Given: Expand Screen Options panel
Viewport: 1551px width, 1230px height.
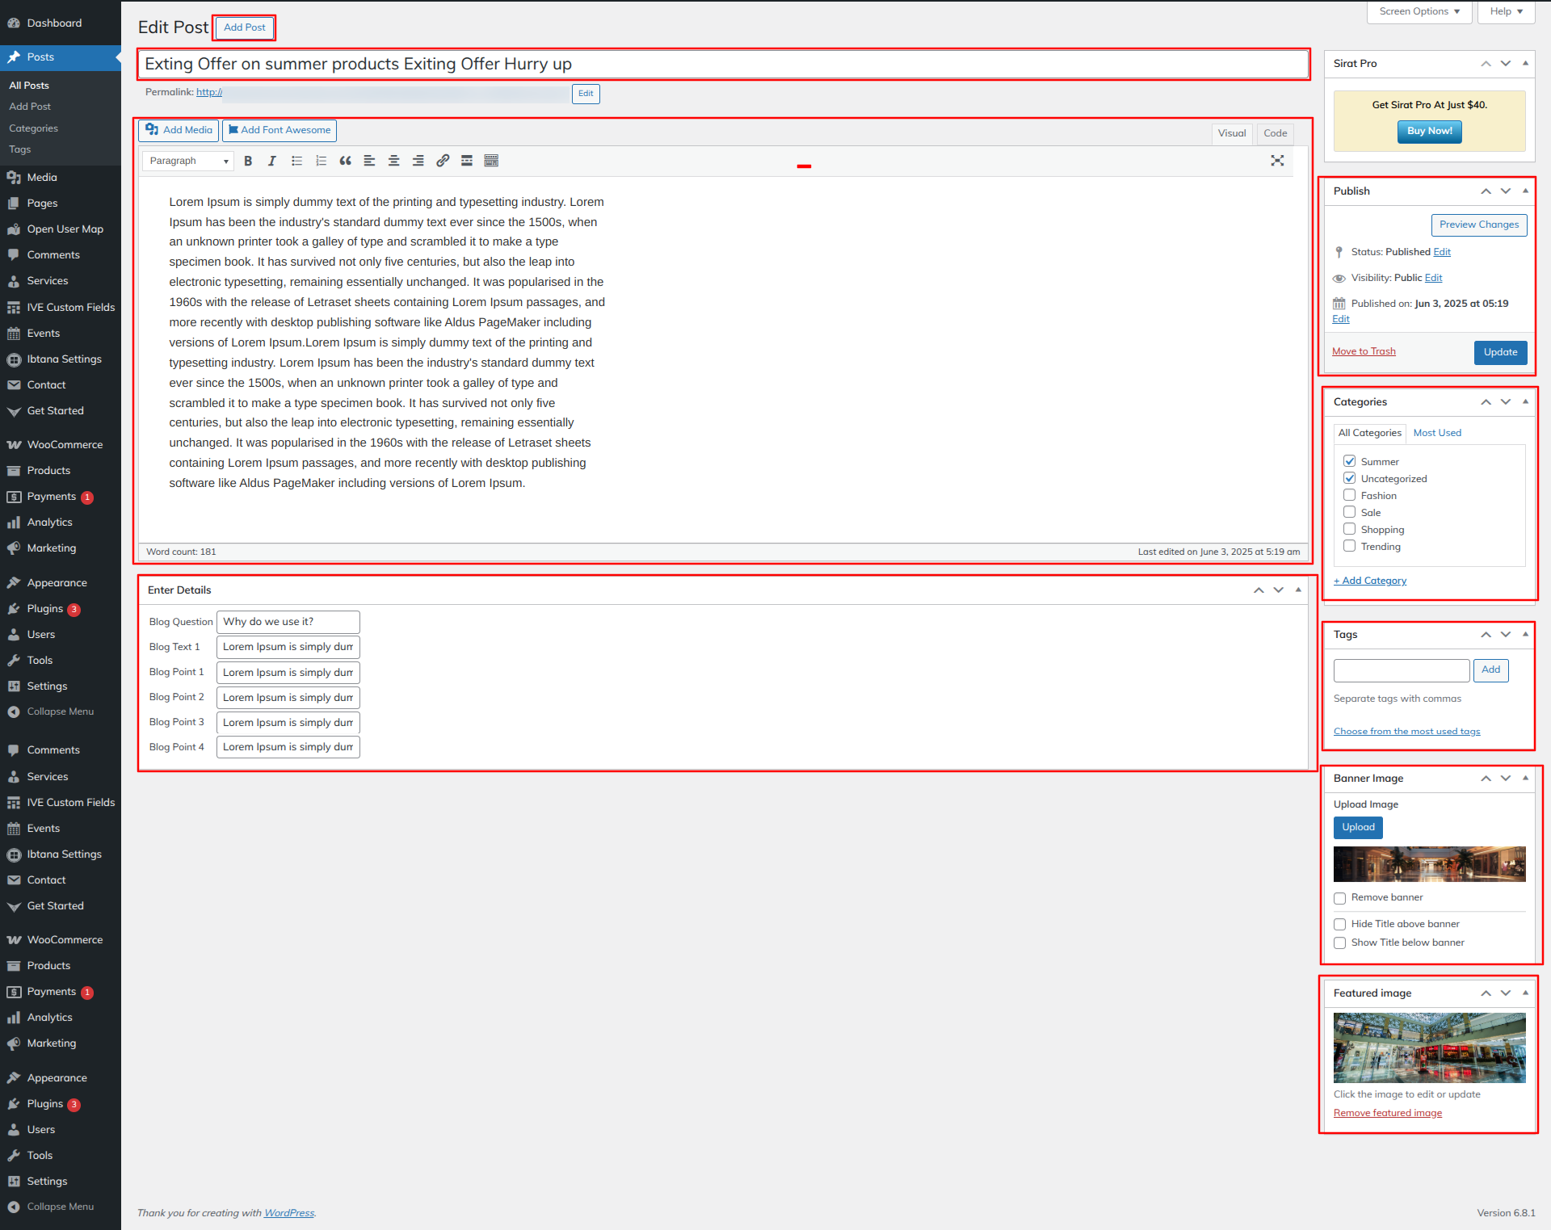Looking at the screenshot, I should coord(1419,11).
